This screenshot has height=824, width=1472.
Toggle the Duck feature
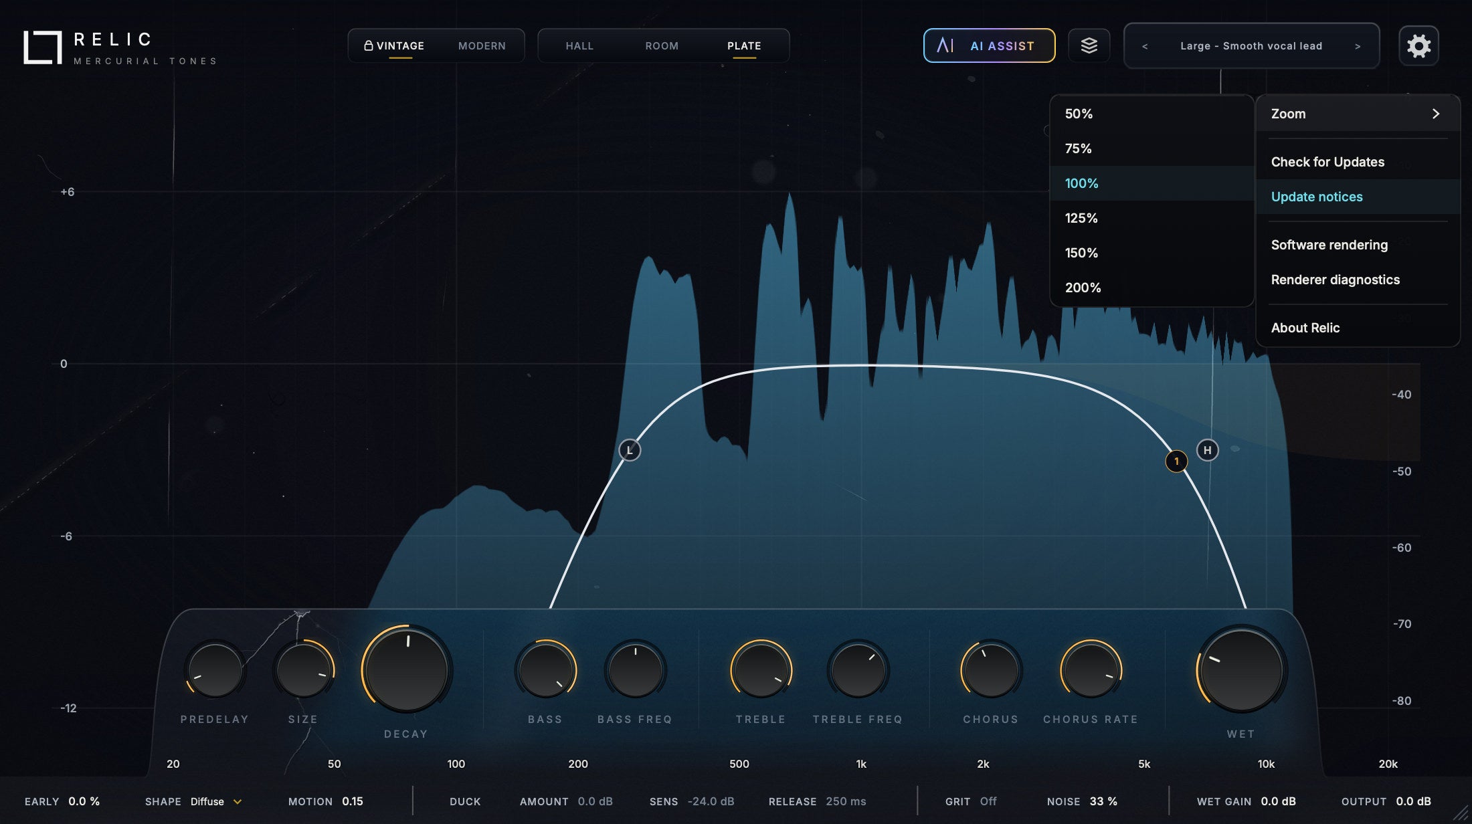(x=465, y=801)
